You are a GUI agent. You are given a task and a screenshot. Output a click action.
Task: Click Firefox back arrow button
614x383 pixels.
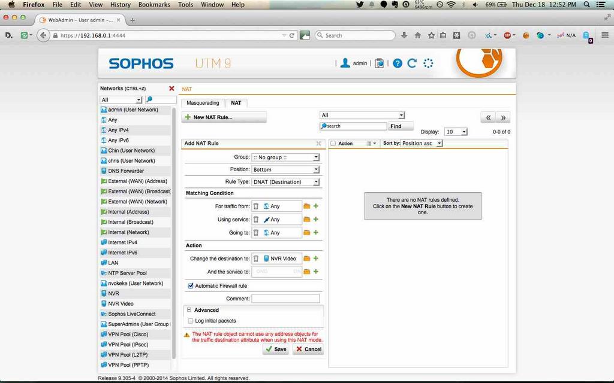coord(43,35)
